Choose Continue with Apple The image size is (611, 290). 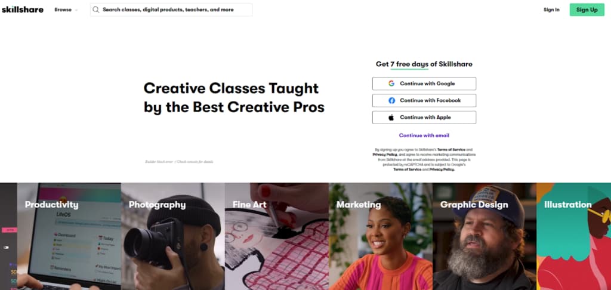[424, 118]
